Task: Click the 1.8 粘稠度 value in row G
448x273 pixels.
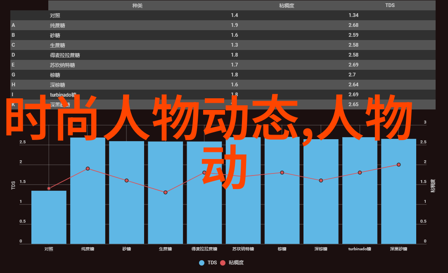Action: click(x=234, y=75)
